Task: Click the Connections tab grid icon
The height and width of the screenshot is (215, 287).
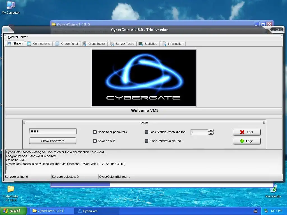Action: click(x=29, y=44)
